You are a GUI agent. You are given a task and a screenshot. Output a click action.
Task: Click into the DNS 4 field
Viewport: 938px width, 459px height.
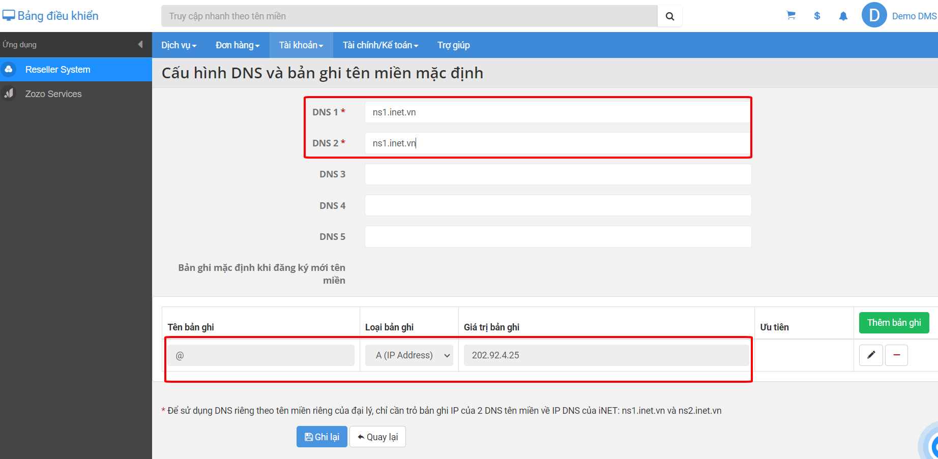click(x=558, y=205)
